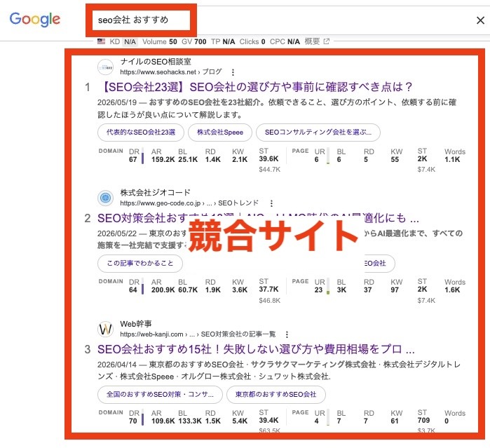Clear the search box with the X icon

[480, 20]
